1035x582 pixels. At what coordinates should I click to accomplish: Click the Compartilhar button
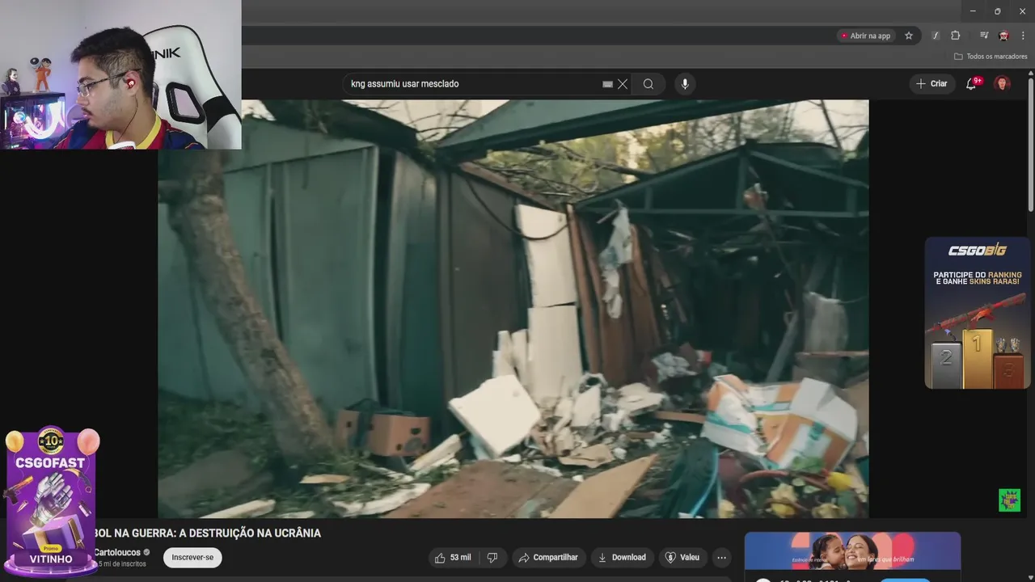click(x=548, y=558)
